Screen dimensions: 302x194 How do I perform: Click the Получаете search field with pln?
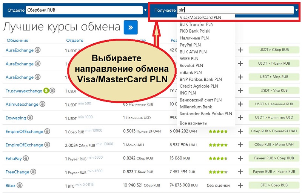coord(235,10)
